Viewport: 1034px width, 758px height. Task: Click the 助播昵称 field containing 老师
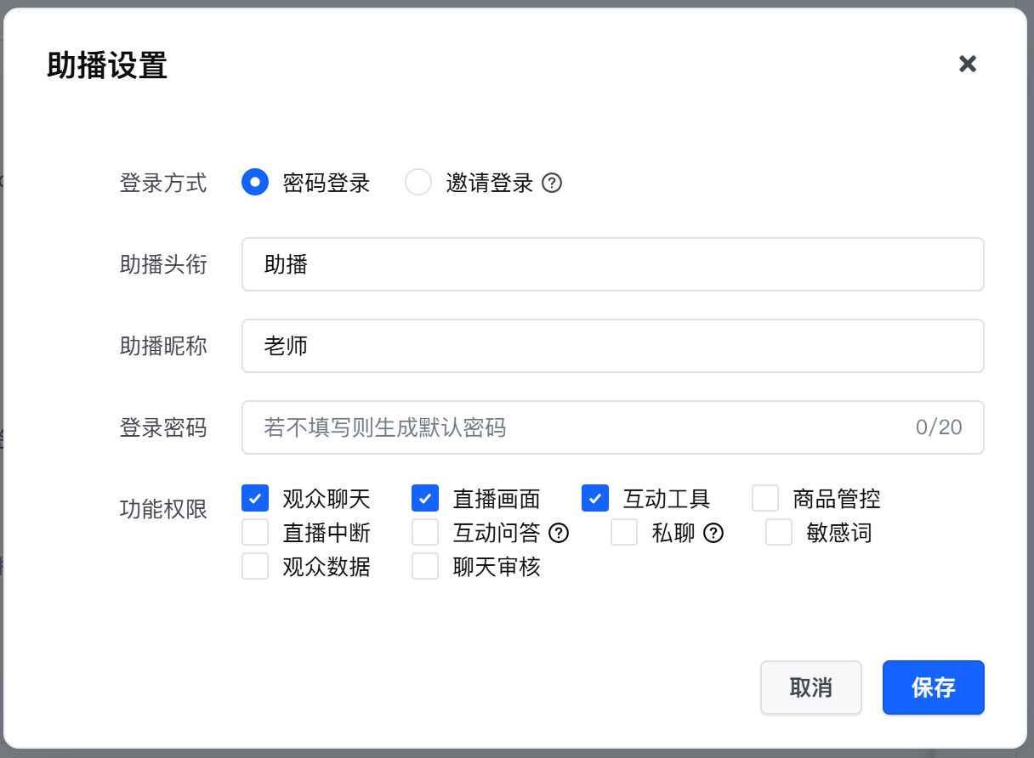pos(613,346)
